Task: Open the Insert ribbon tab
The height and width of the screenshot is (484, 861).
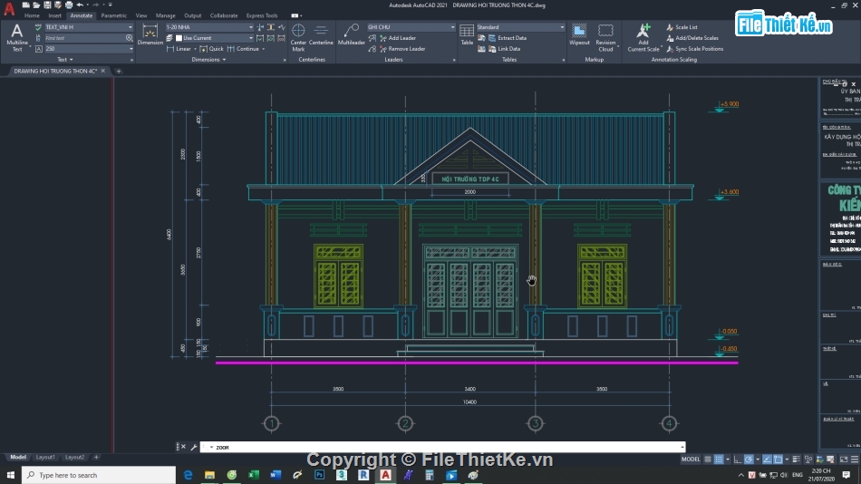Action: 55,15
